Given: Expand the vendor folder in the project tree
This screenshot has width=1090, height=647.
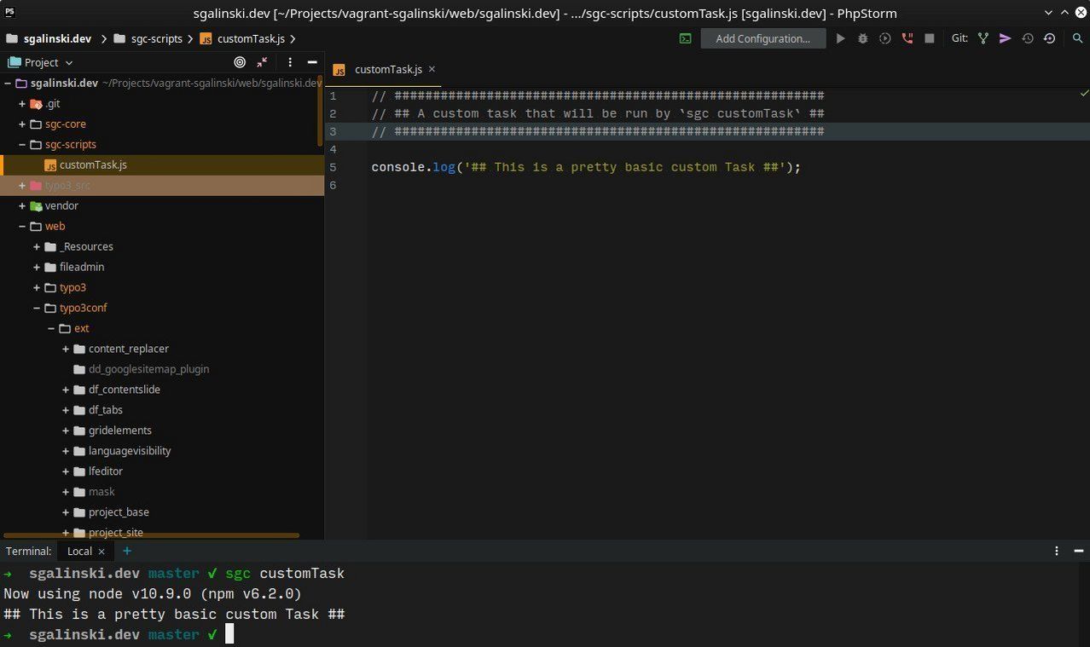Looking at the screenshot, I should coord(22,205).
